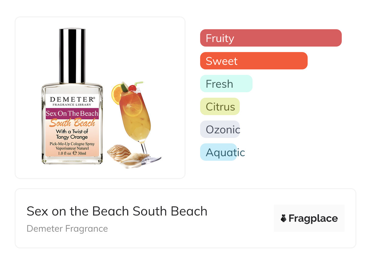Click the purple Sex On The Beach label
The image size is (371, 263).
72,114
